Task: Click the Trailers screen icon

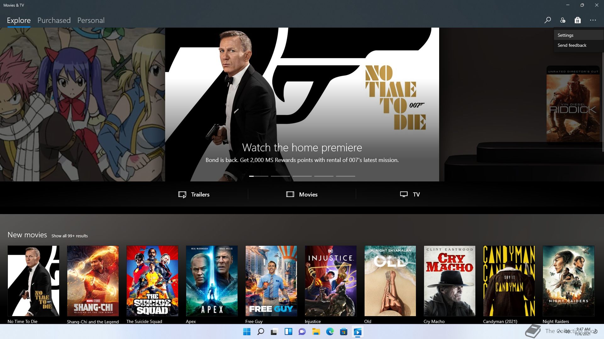Action: click(182, 195)
